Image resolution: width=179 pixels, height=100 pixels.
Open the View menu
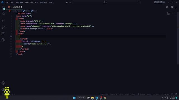coord(27,2)
